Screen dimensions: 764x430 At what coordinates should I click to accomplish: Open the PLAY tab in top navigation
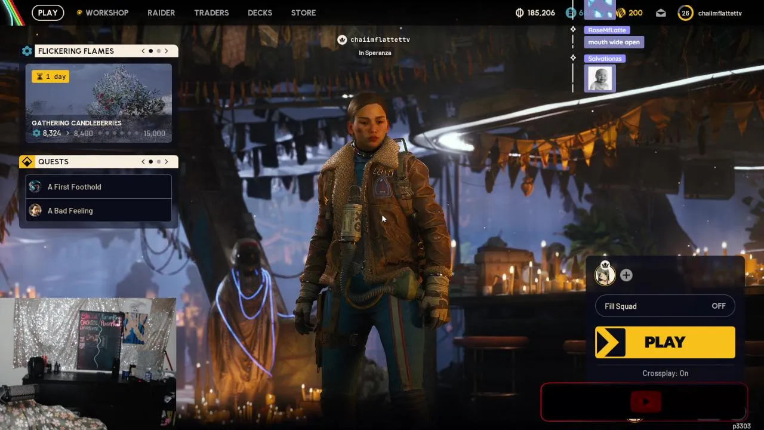point(48,13)
